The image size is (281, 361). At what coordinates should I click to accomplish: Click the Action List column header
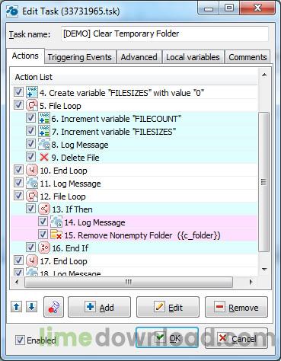(x=134, y=77)
